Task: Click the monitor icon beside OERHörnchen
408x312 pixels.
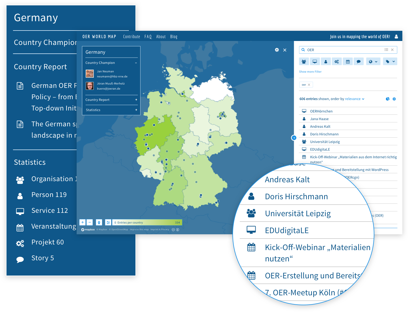Action: 304,111
